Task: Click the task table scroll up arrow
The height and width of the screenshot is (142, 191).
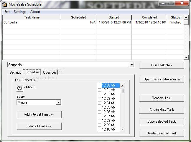Action: coord(186,18)
